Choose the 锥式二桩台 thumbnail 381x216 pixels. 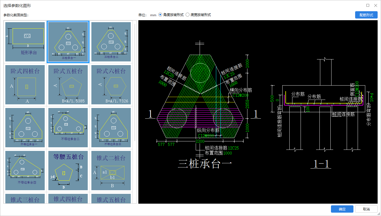coord(111,171)
